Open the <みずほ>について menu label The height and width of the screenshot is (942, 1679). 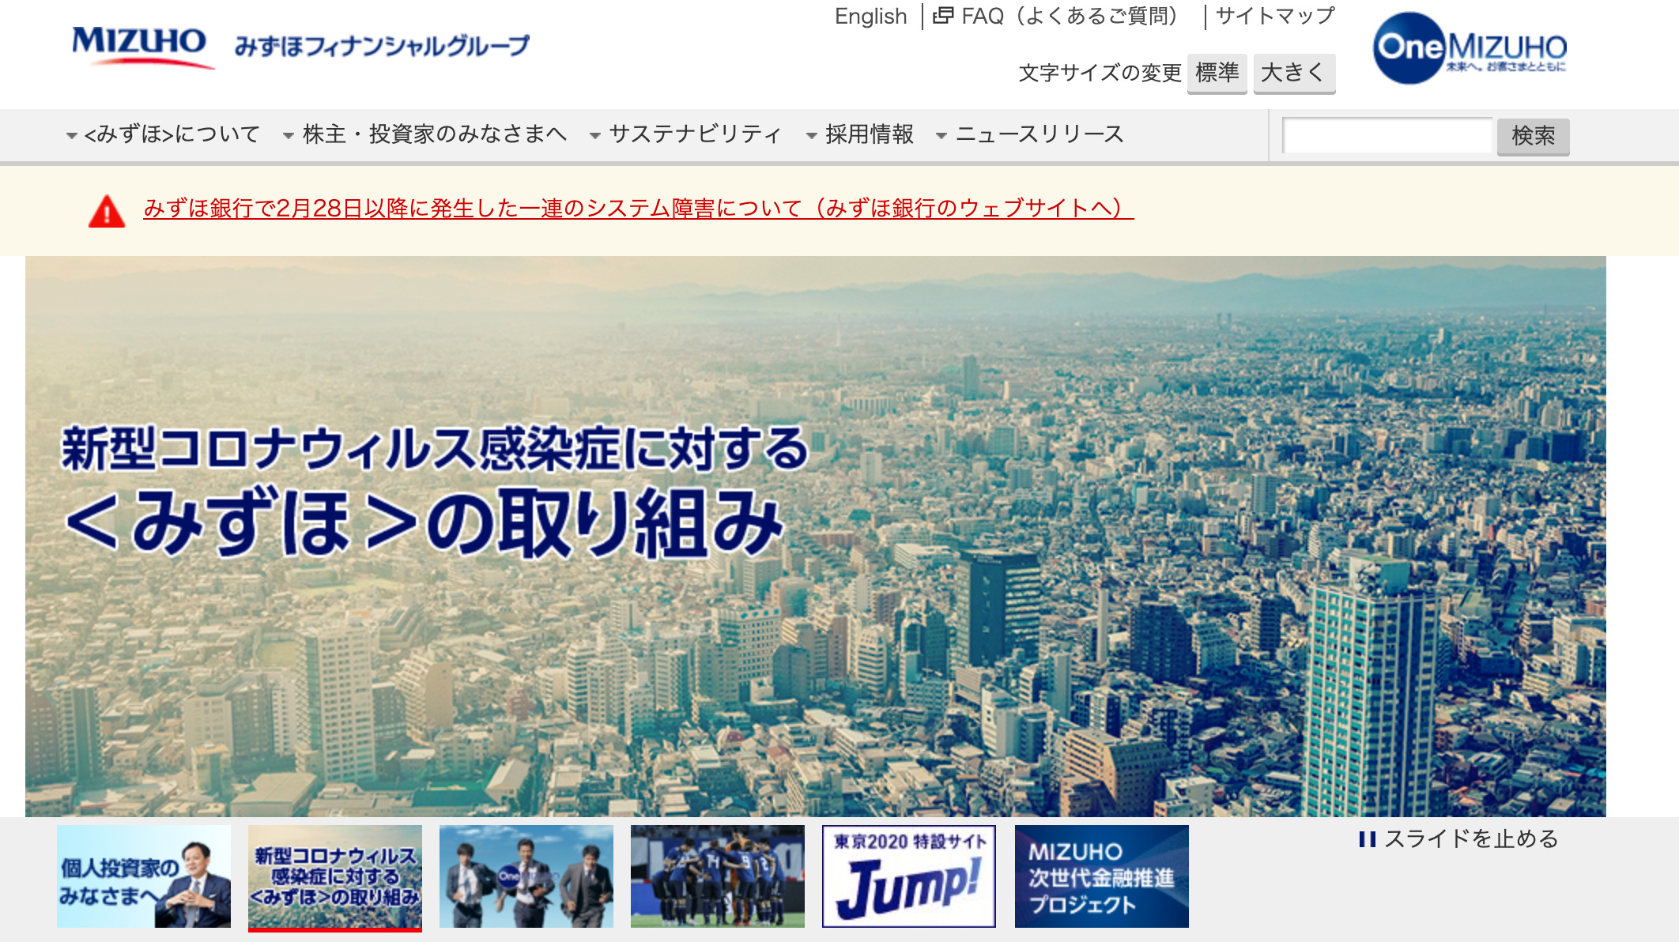(172, 134)
